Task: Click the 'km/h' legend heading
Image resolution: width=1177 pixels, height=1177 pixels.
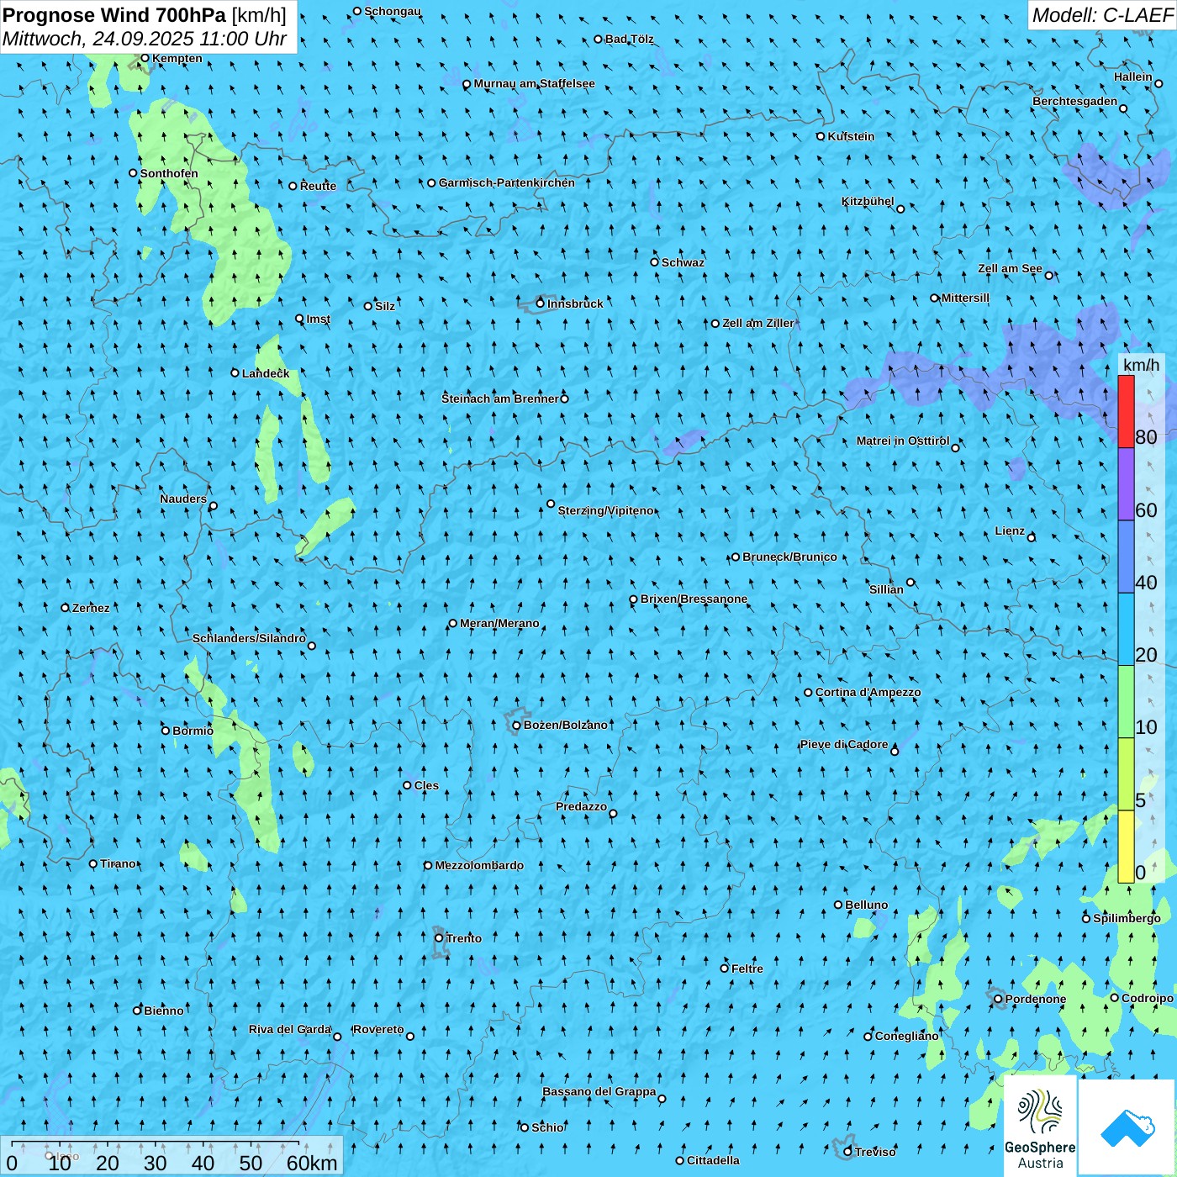Action: 1142,365
